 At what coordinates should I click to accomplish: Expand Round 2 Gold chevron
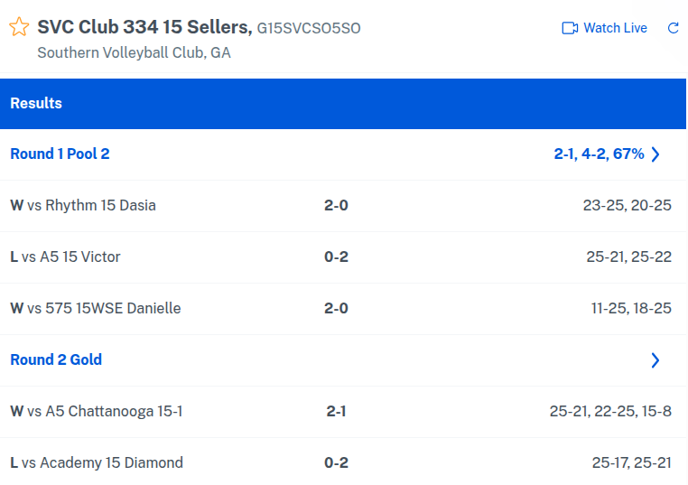click(x=655, y=360)
